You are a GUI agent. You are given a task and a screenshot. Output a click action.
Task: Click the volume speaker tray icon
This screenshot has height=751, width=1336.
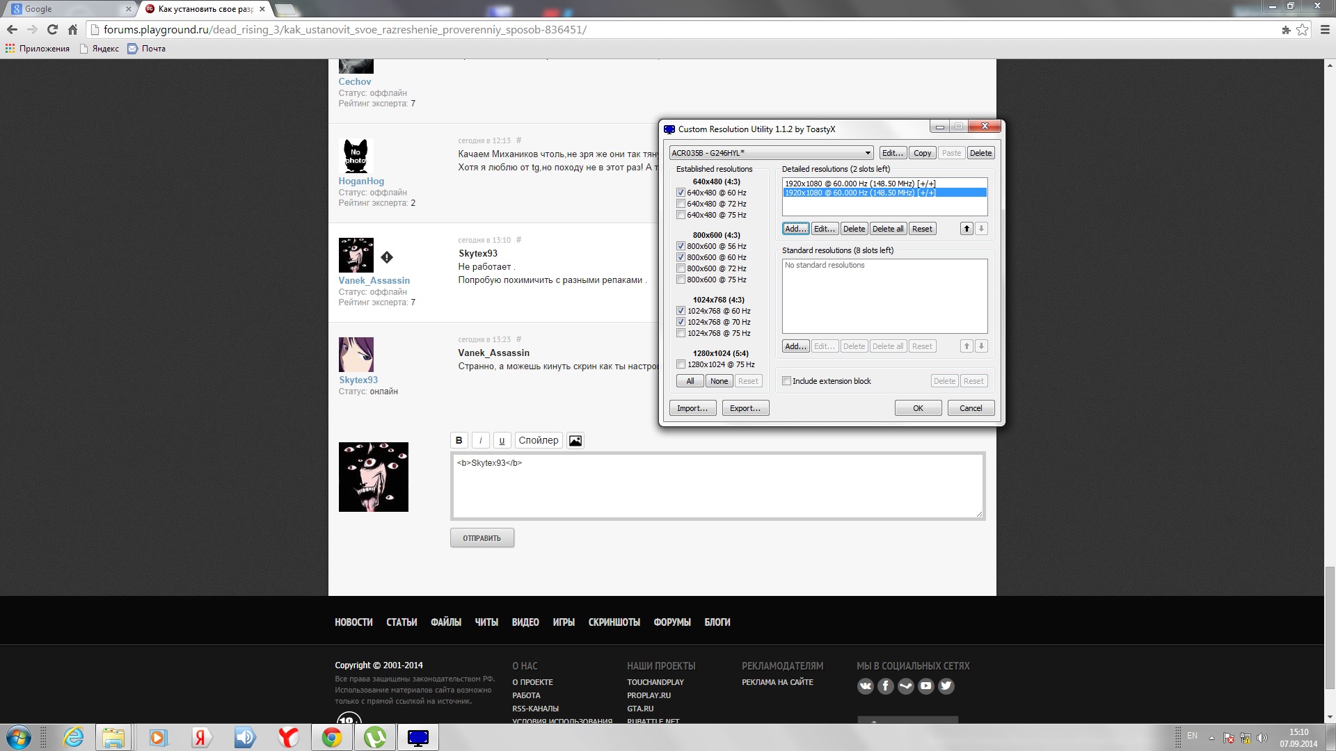click(x=1262, y=738)
